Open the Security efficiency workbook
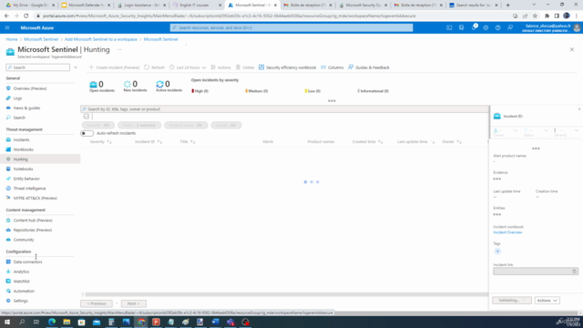The image size is (583, 328). click(288, 67)
